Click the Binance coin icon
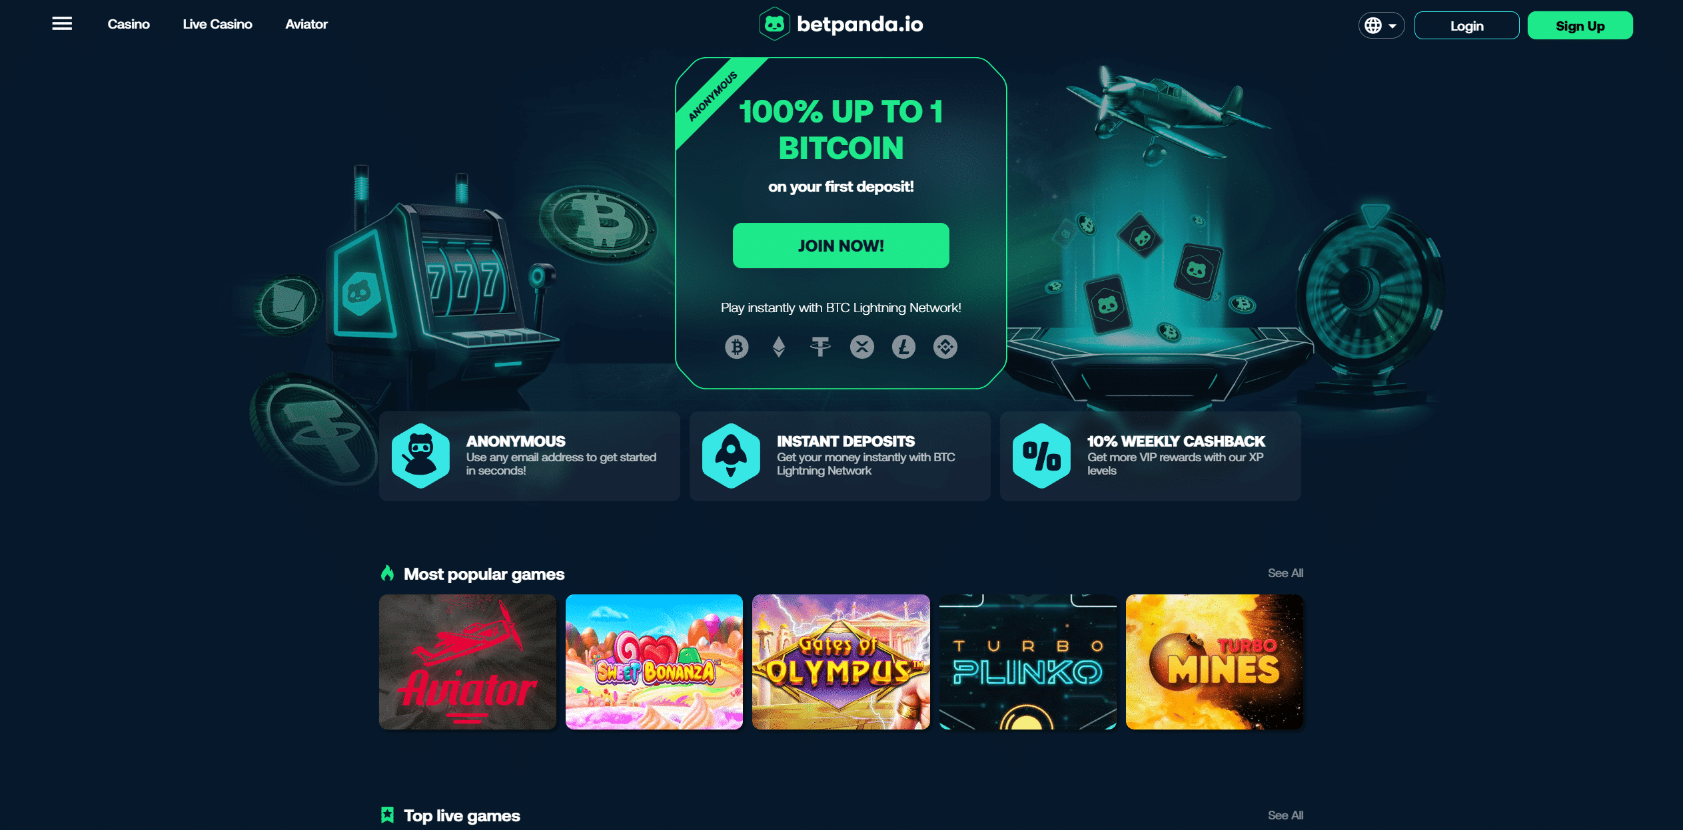This screenshot has width=1683, height=830. pos(945,347)
